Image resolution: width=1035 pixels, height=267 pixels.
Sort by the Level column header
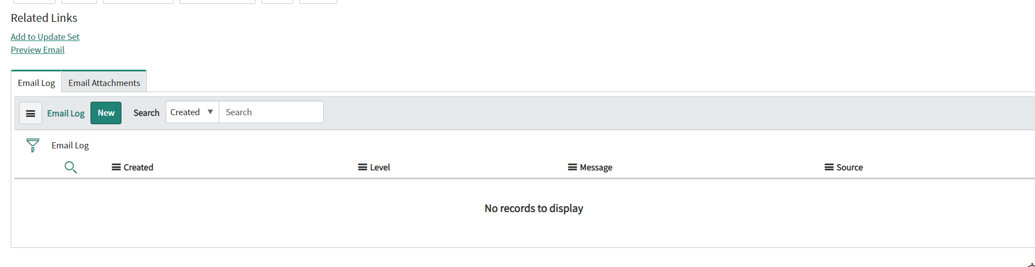click(x=380, y=167)
